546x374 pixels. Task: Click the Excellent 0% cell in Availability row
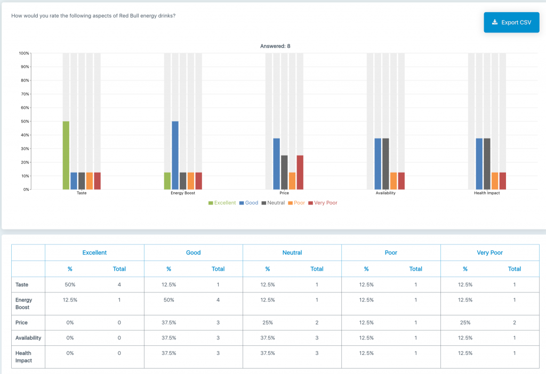(70, 338)
